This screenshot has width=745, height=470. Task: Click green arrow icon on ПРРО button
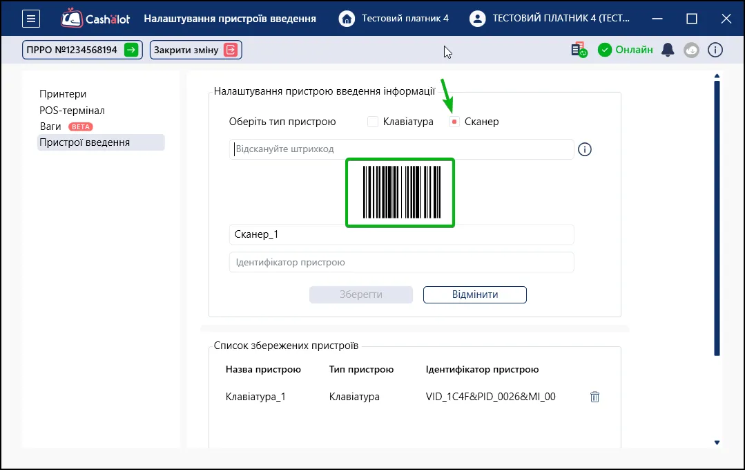[x=131, y=50]
